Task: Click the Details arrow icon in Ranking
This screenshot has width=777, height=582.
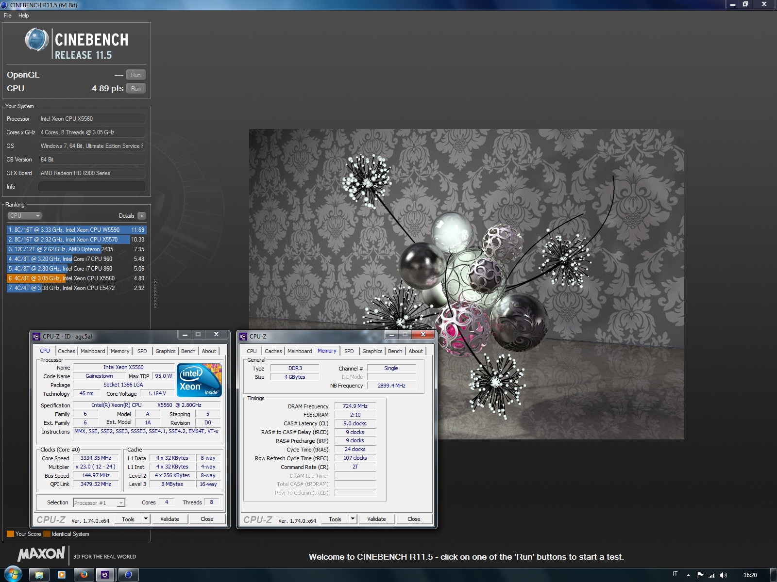Action: tap(141, 216)
